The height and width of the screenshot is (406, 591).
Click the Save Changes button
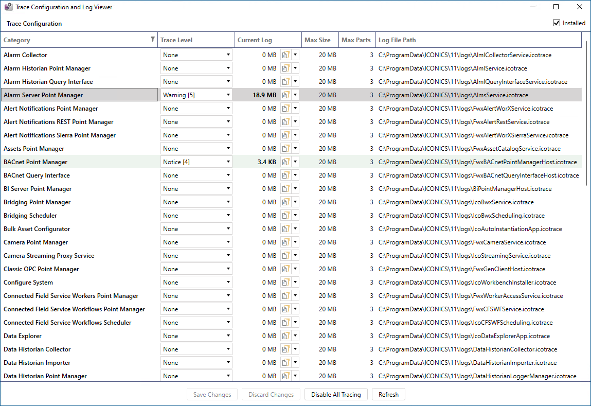(212, 394)
